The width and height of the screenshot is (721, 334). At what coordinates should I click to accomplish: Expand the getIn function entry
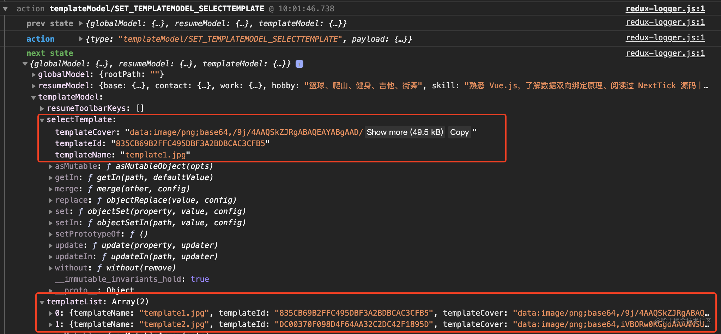[x=50, y=178]
